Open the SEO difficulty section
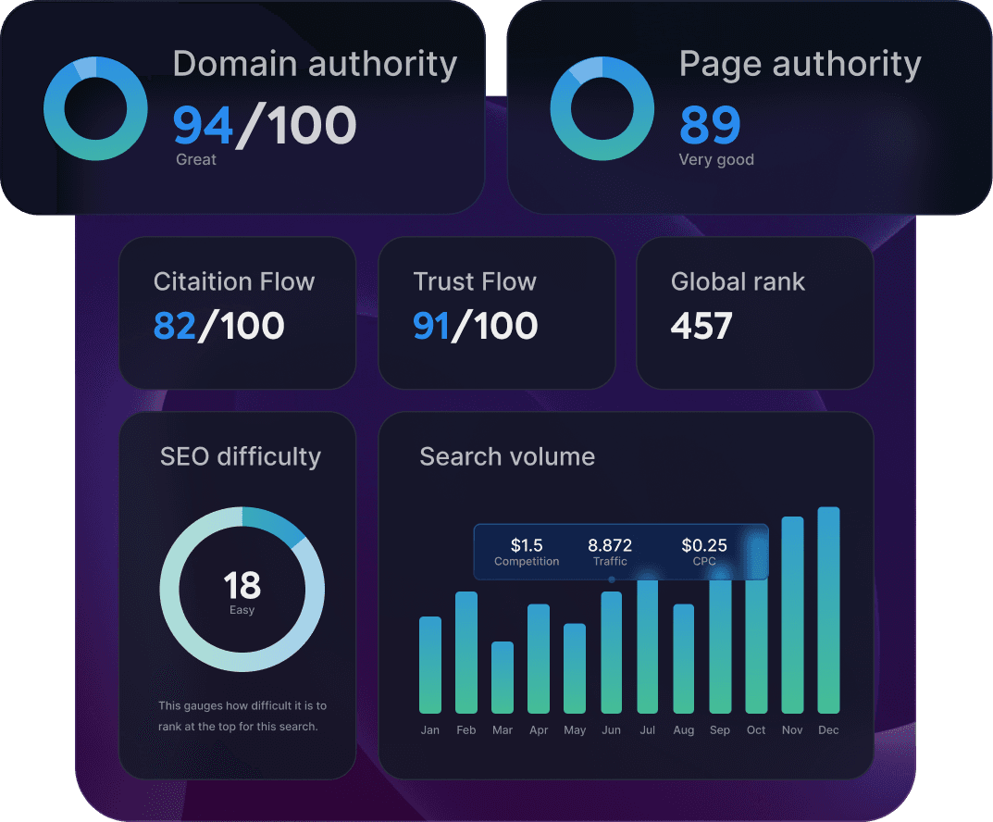Image resolution: width=993 pixels, height=822 pixels. point(242,456)
